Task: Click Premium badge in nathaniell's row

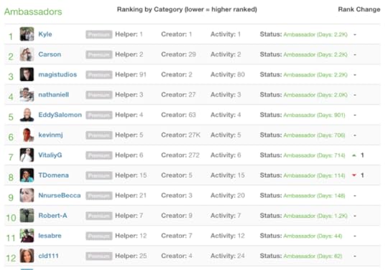Action: pyautogui.click(x=99, y=95)
